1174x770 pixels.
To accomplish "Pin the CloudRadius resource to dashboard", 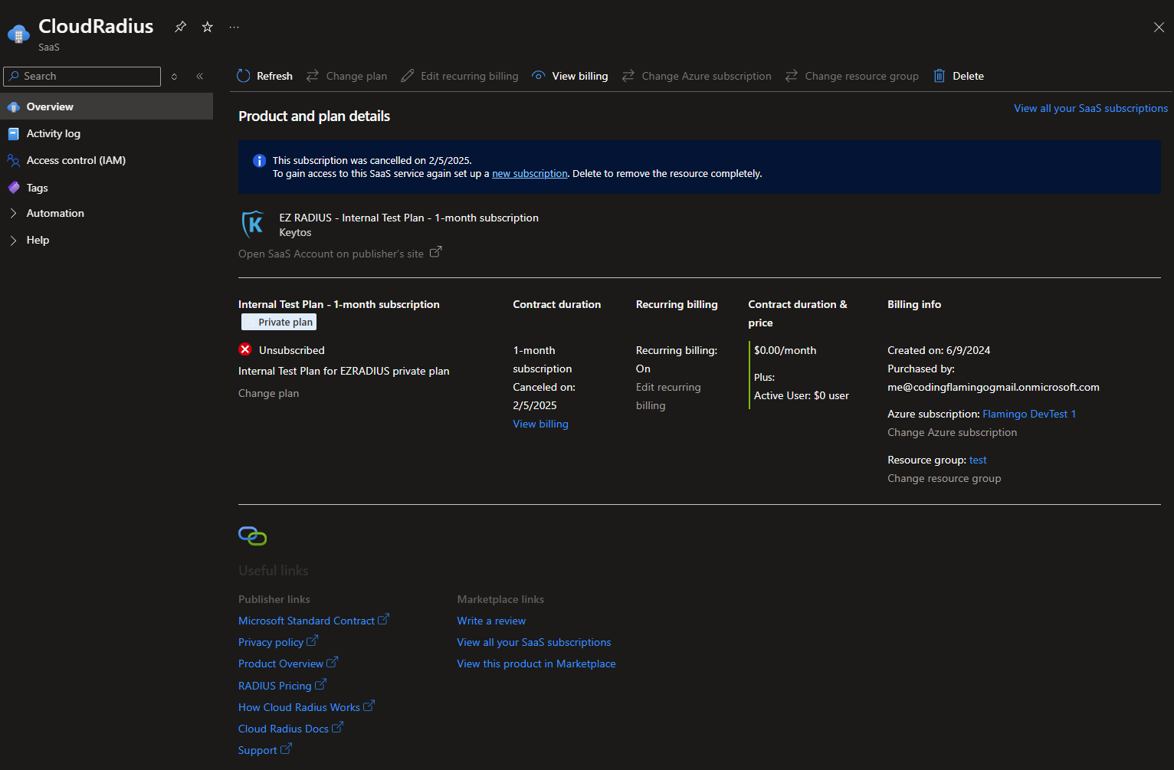I will (x=180, y=27).
